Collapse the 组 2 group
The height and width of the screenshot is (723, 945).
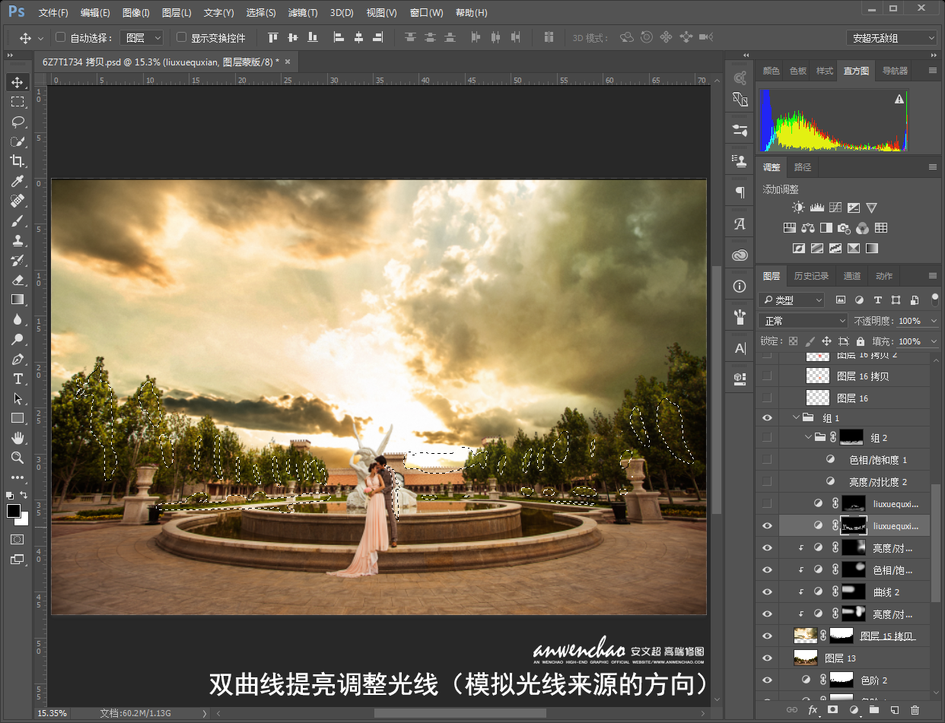(808, 437)
